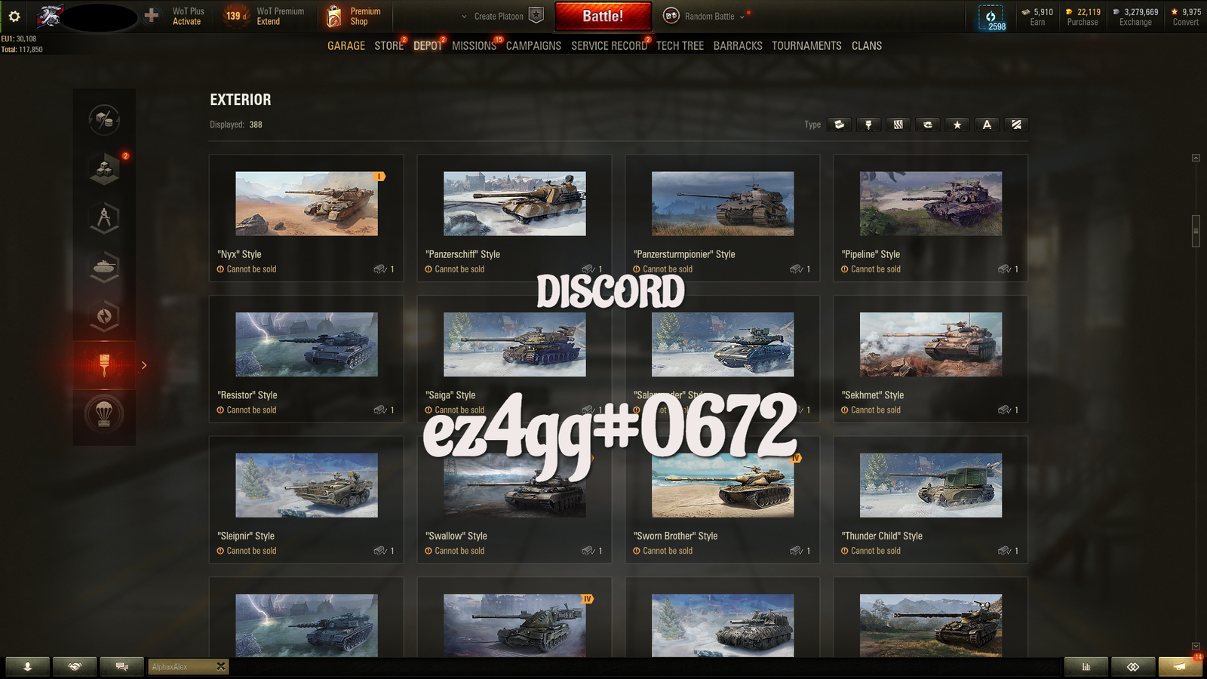Open the settings gear menu
The height and width of the screenshot is (679, 1207).
pyautogui.click(x=14, y=16)
